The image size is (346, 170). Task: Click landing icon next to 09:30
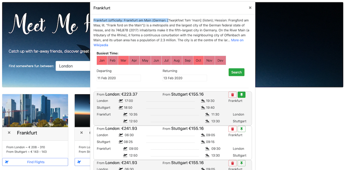pos(207,149)
